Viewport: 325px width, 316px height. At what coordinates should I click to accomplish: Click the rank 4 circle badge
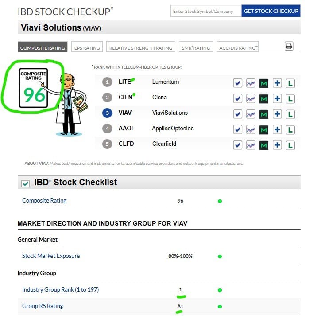(x=107, y=129)
